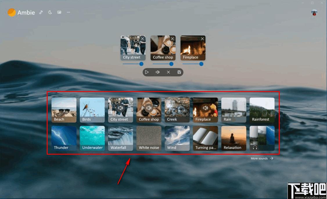Remove Coffee shop from active sounds
Screen dimensions: 327x199
173,39
